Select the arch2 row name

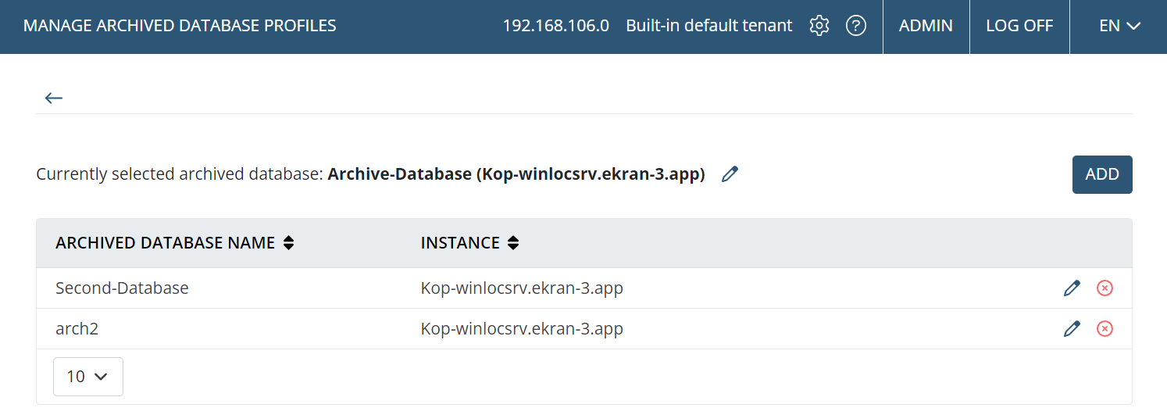pyautogui.click(x=77, y=329)
